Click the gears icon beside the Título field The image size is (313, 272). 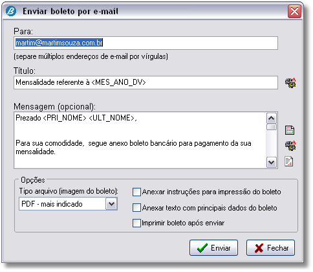coord(290,83)
